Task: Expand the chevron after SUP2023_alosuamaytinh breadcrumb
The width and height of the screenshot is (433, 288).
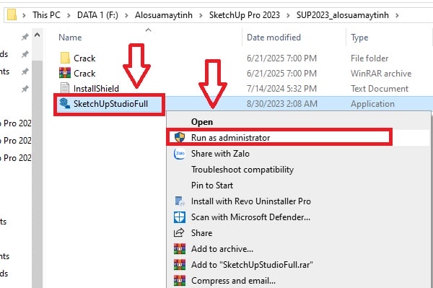Action: [397, 15]
